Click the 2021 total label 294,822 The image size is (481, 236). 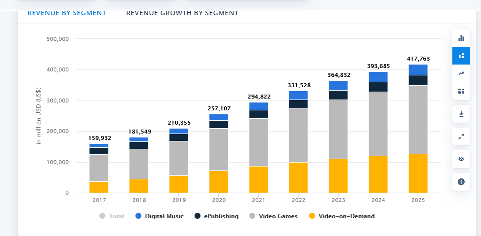click(259, 97)
